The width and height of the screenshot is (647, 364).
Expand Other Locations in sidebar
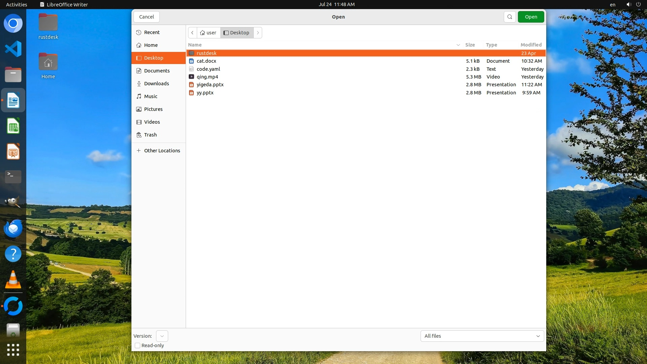pos(158,151)
